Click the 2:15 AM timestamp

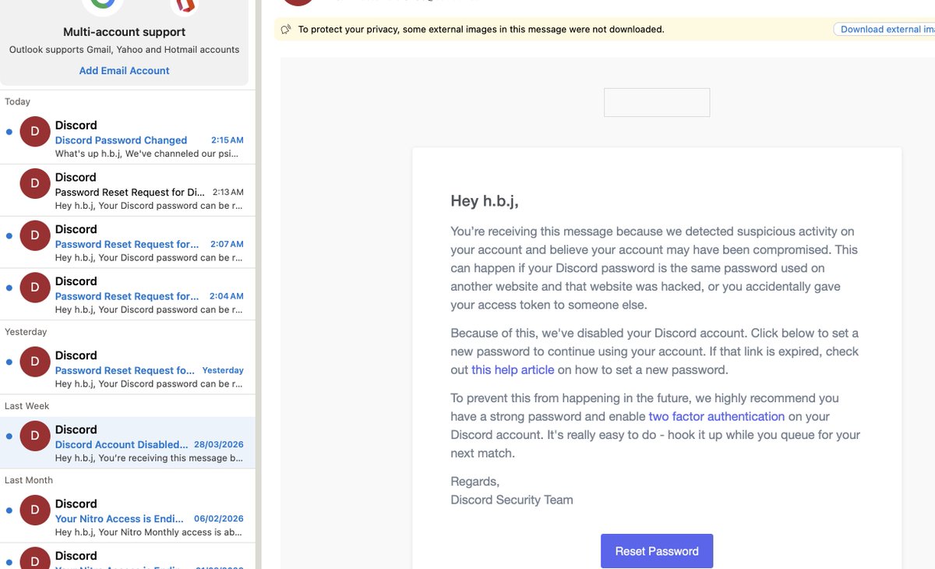tap(228, 140)
